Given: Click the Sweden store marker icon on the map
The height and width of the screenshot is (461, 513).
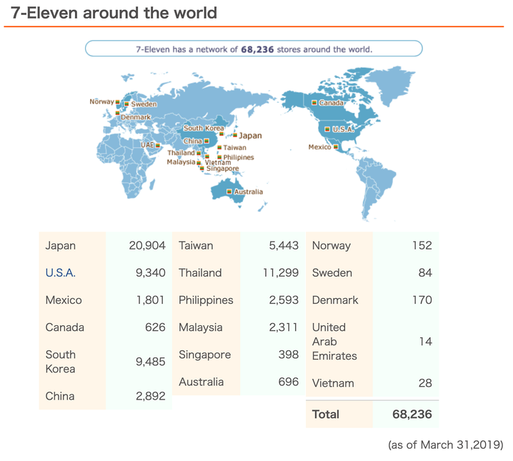Looking at the screenshot, I should pyautogui.click(x=126, y=104).
